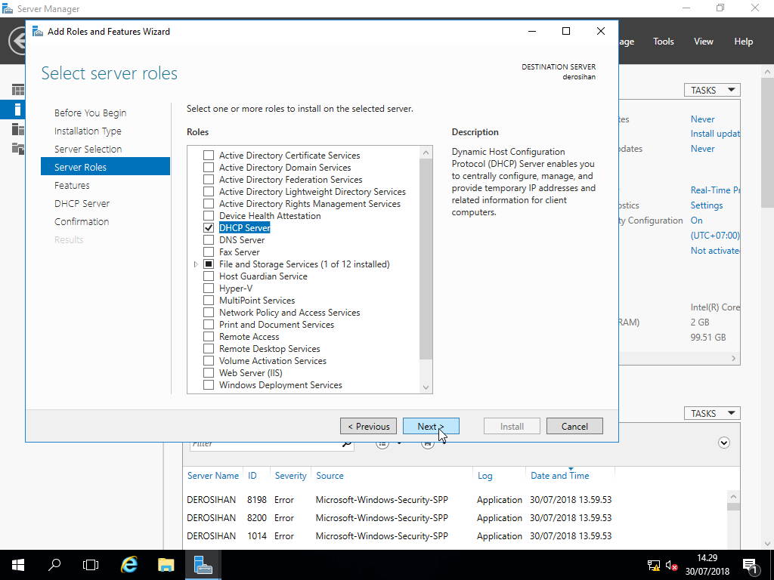774x580 pixels.
Task: Check Active Directory Domain Services
Action: [x=209, y=167]
